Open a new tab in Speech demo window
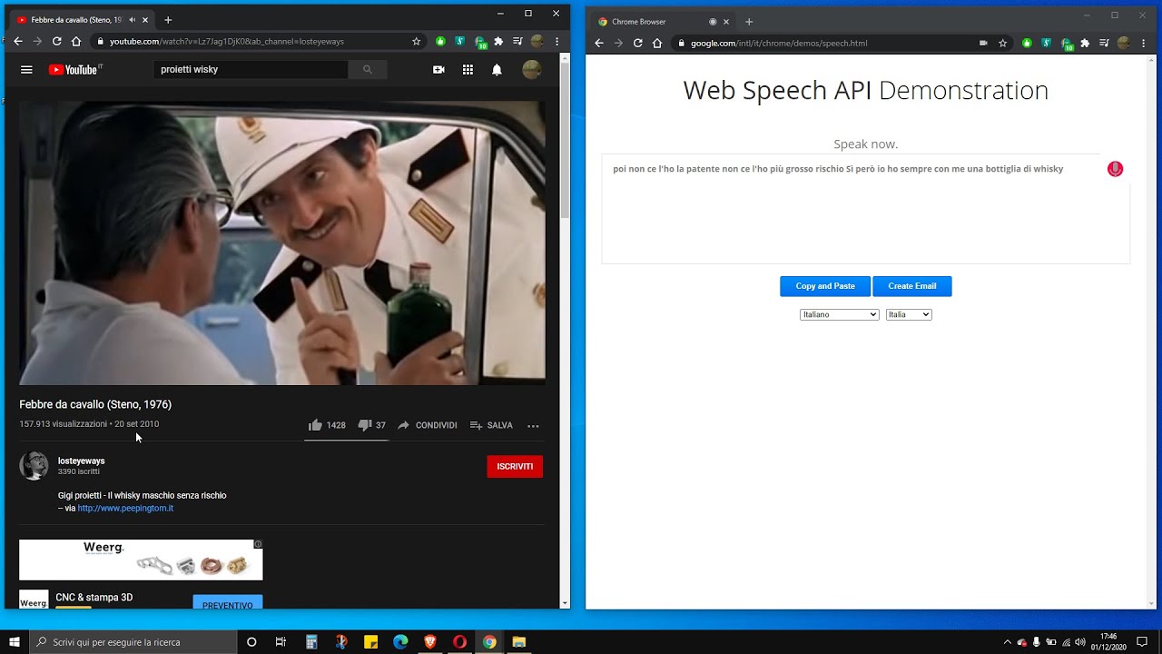The width and height of the screenshot is (1162, 654). click(749, 22)
